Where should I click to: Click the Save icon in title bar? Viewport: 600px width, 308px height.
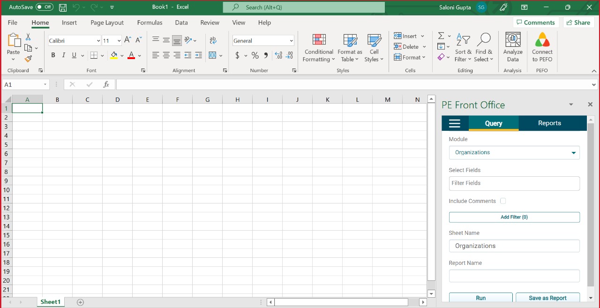tap(63, 8)
